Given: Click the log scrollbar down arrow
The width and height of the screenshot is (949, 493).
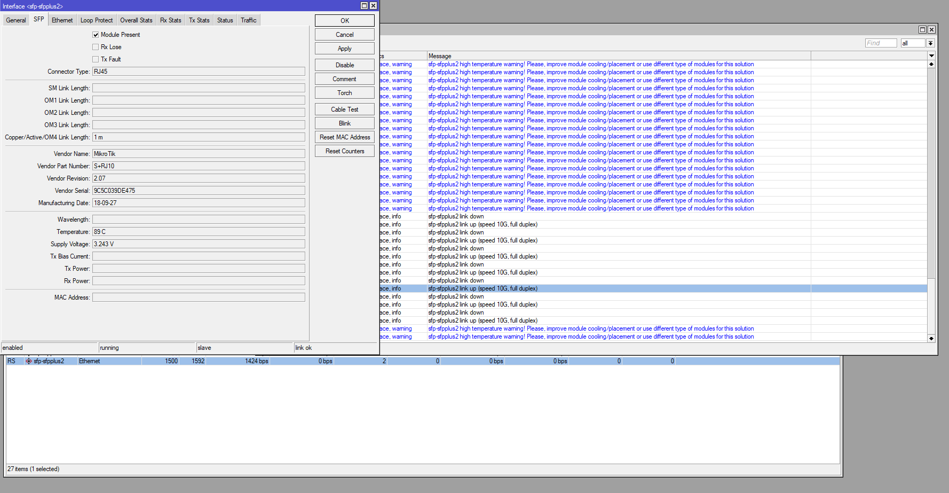Looking at the screenshot, I should point(931,338).
